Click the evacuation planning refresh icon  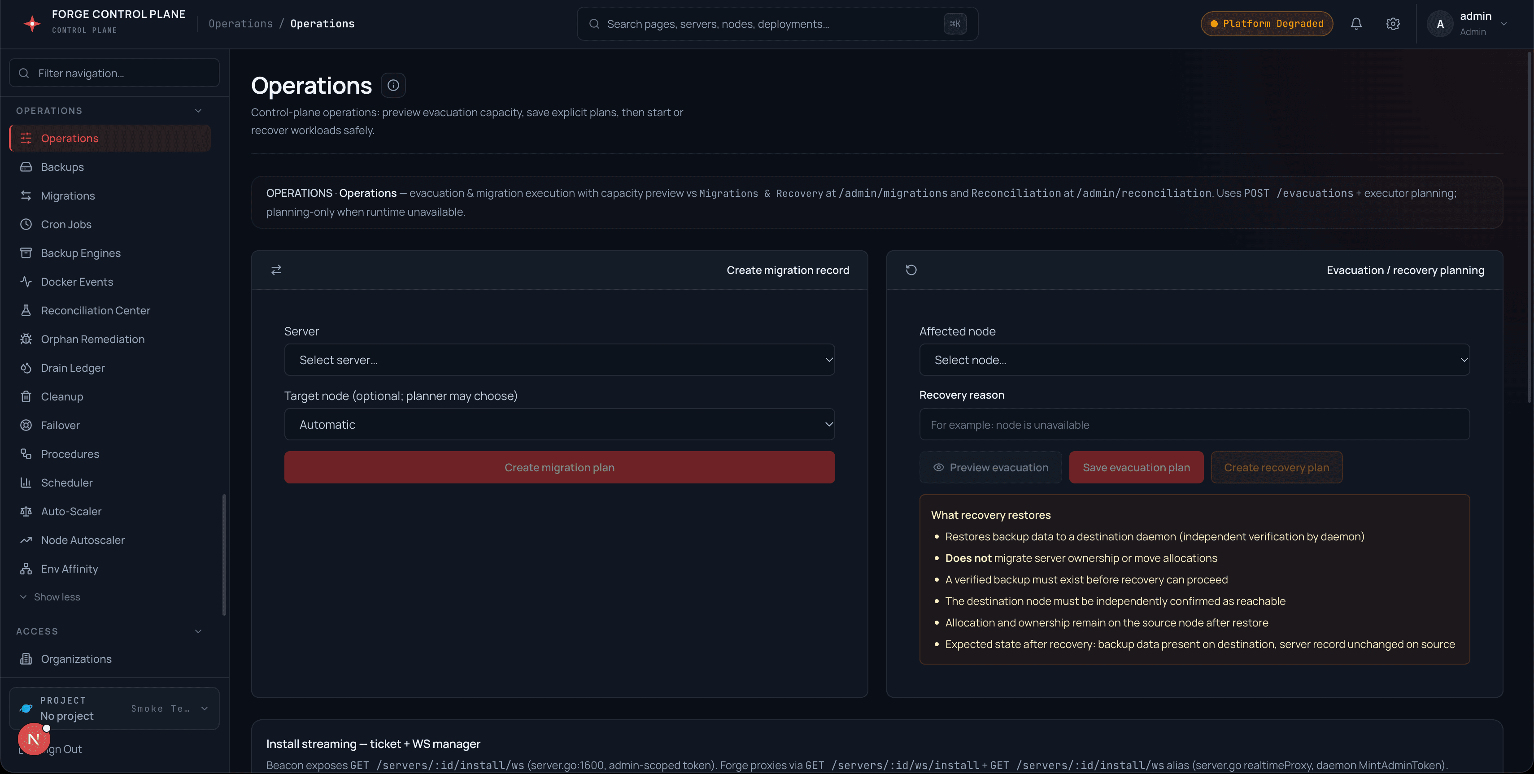[x=911, y=270]
